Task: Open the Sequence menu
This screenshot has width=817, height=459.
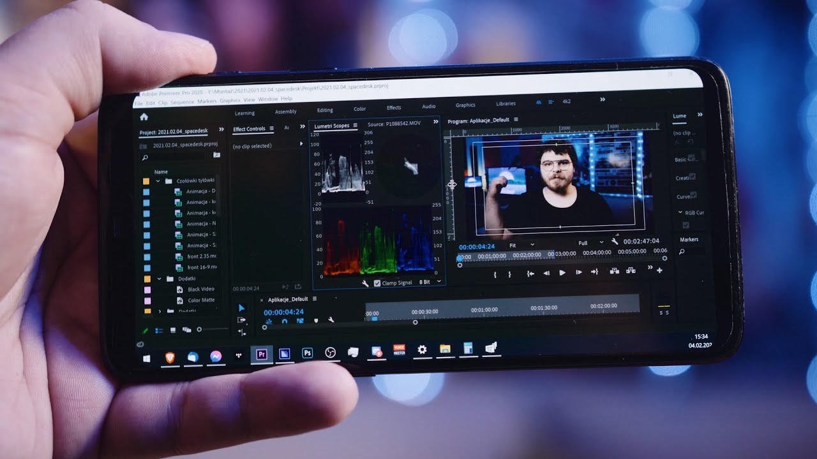Action: click(183, 102)
